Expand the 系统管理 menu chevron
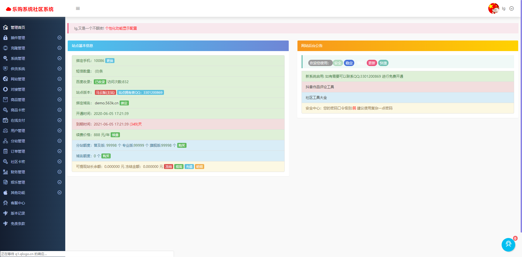 click(x=60, y=58)
